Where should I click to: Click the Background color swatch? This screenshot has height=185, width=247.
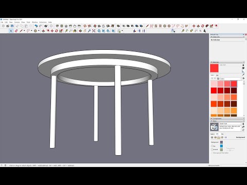[x=221, y=142]
